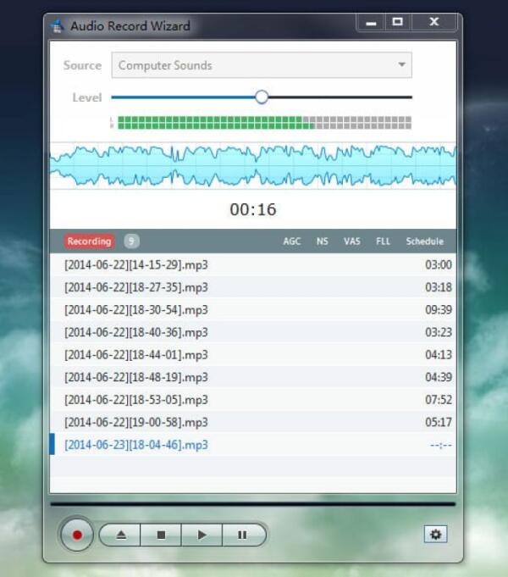Select file [2014-06-22][18-30-54].mp3

tap(253, 310)
